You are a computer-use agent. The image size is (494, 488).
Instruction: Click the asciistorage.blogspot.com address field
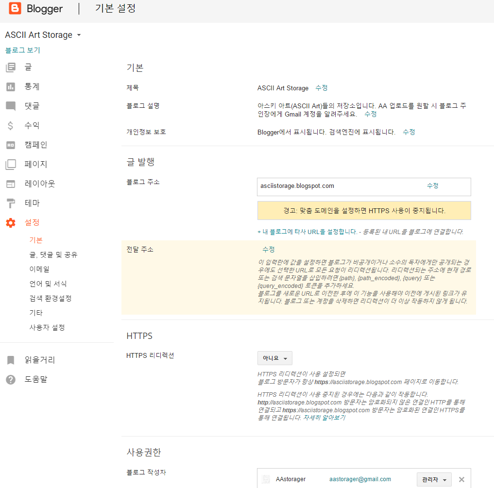(340, 186)
